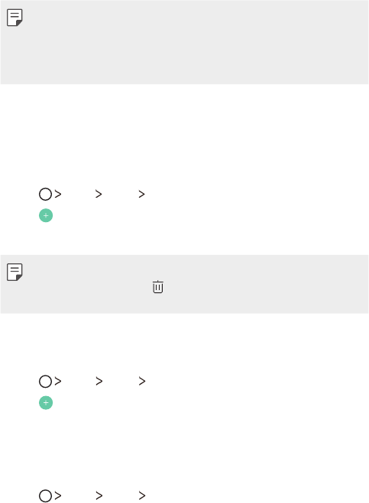Click the chevron right after the middle home circle
369x503 pixels.
click(x=58, y=381)
